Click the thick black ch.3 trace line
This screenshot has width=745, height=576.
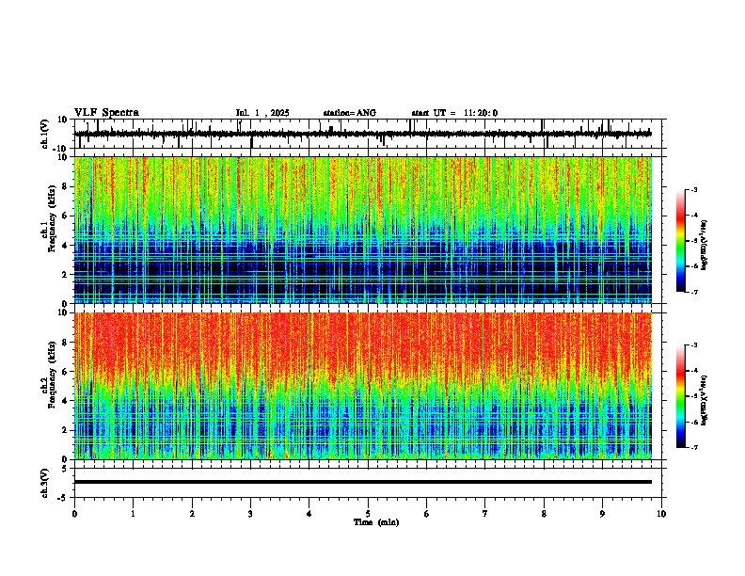pyautogui.click(x=363, y=482)
